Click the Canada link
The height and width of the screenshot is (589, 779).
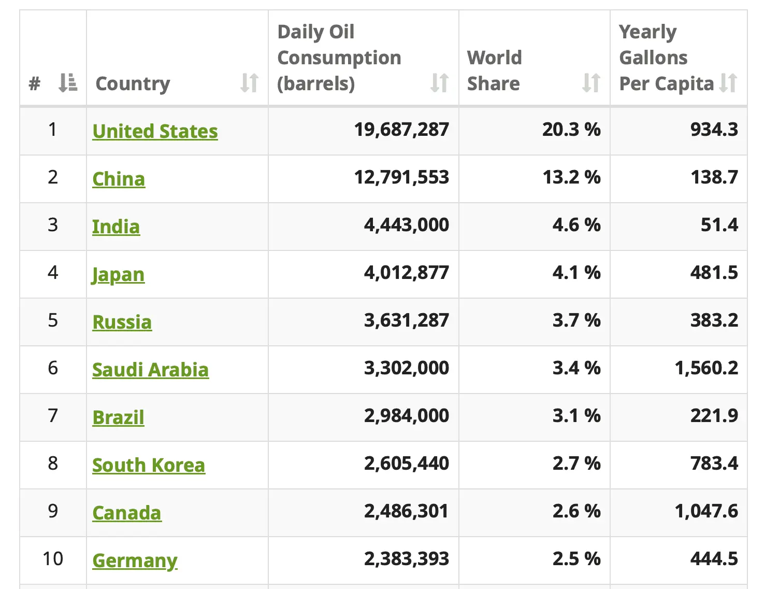tap(127, 513)
